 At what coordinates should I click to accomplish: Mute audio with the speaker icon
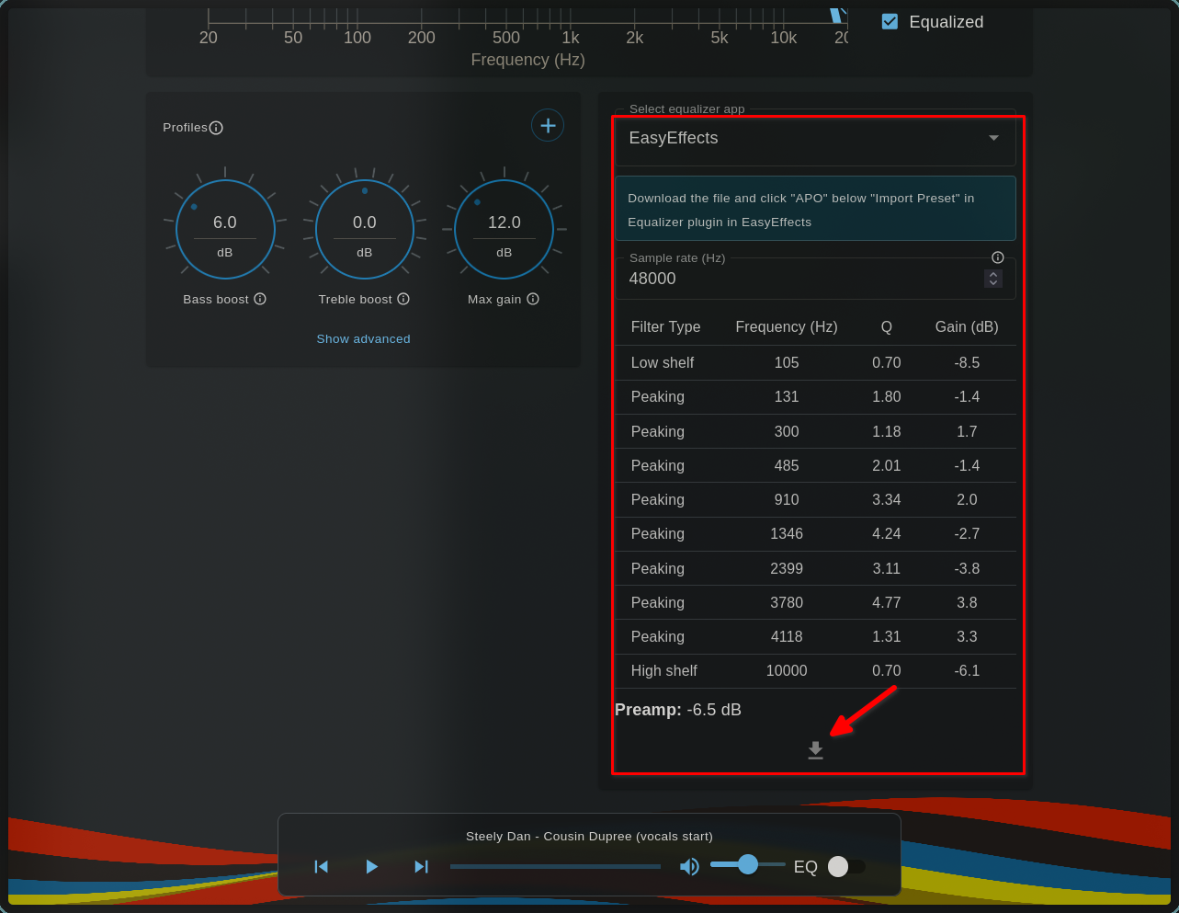point(689,866)
